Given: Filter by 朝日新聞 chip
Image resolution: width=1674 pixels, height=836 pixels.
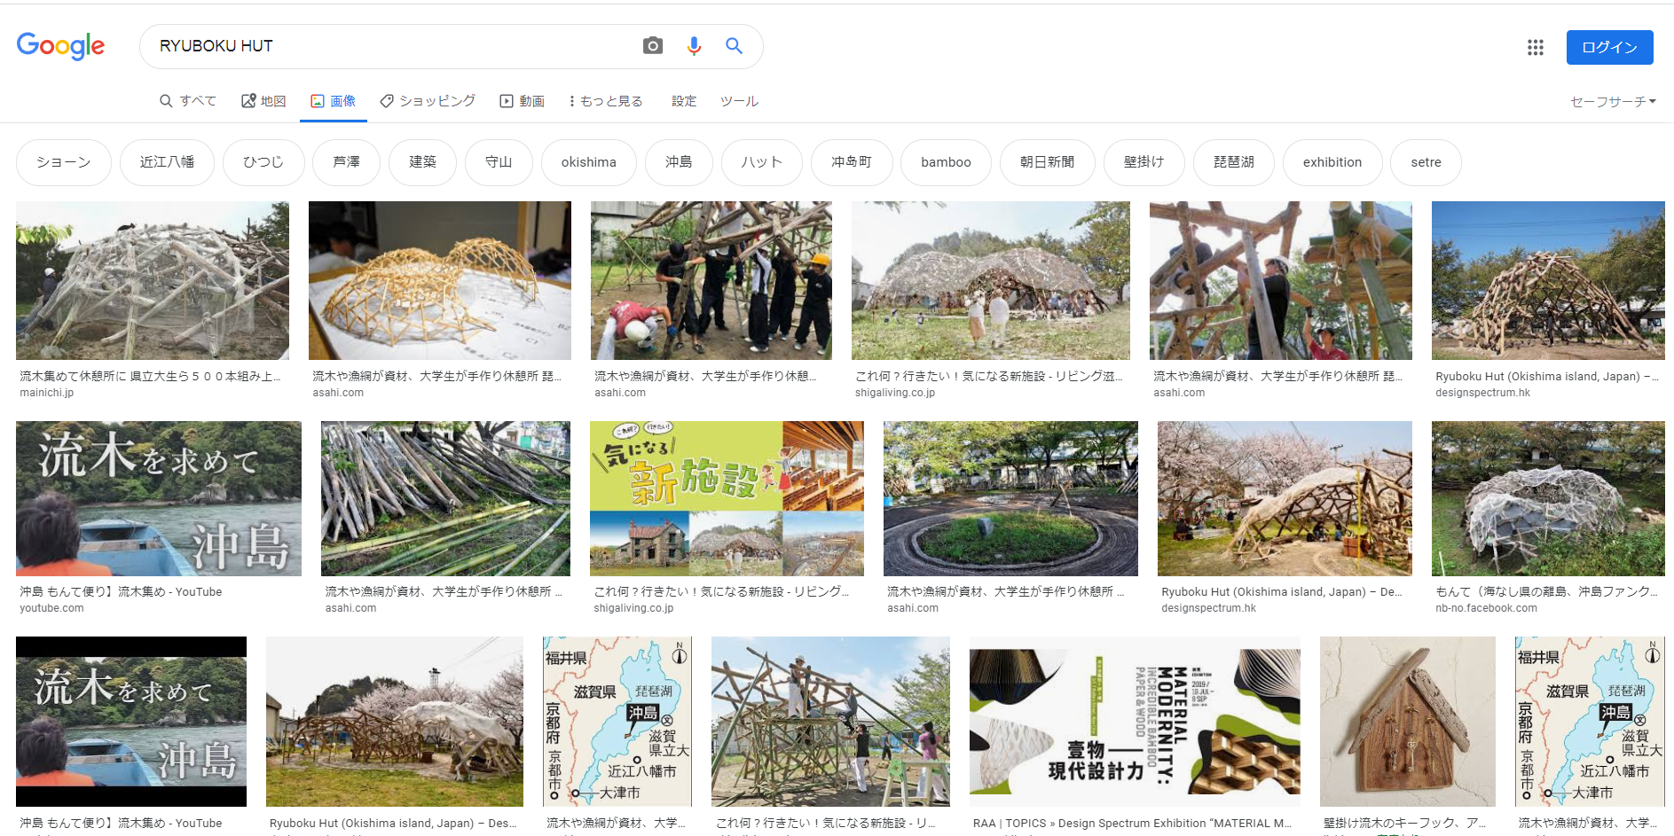Looking at the screenshot, I should (1047, 162).
